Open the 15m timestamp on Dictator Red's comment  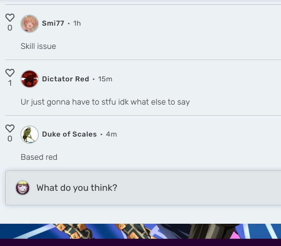click(x=105, y=79)
